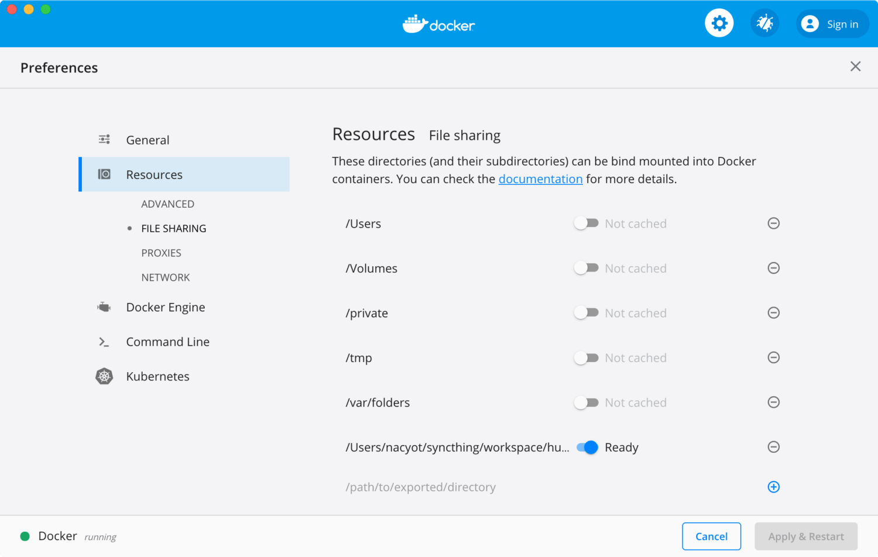878x557 pixels.
Task: Open the Docker Engine section
Action: 184,307
